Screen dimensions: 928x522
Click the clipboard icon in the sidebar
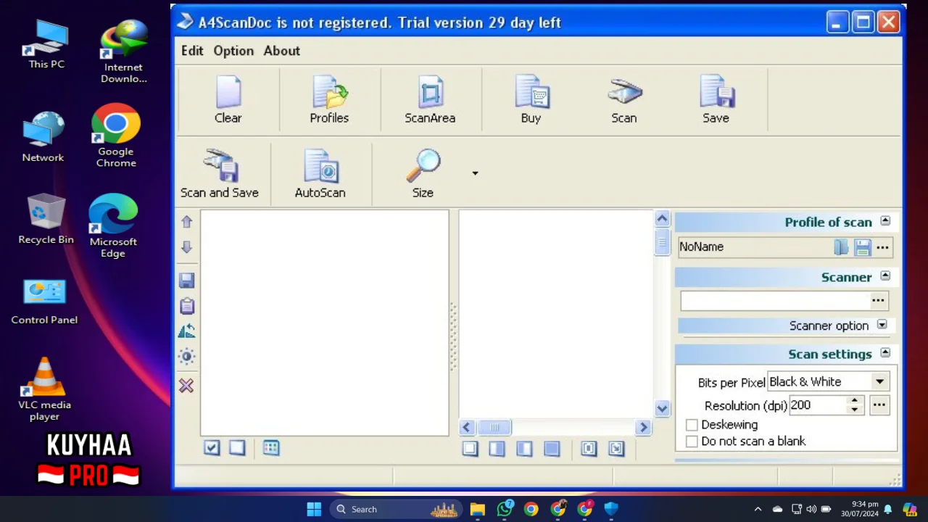click(186, 306)
